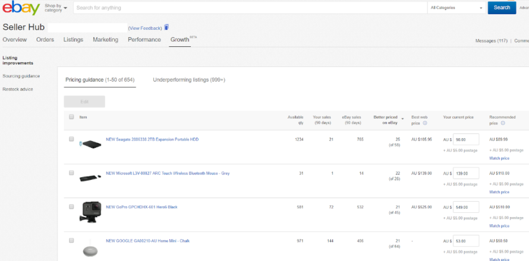The width and height of the screenshot is (529, 261).
Task: Click in the Search for anything field
Action: point(250,8)
